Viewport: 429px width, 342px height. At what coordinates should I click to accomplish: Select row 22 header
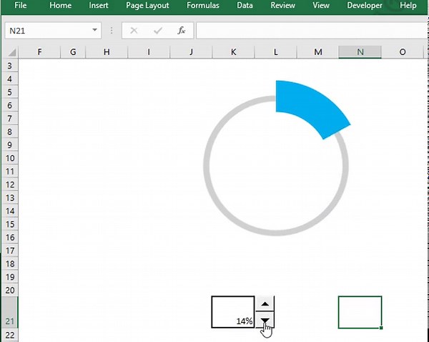click(10, 335)
